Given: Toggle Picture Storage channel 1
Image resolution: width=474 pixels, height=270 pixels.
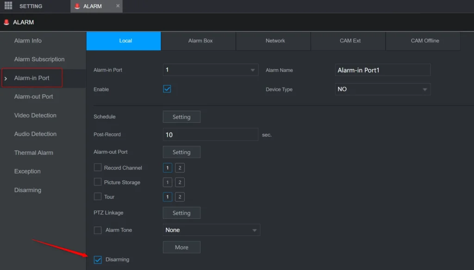Looking at the screenshot, I should [x=168, y=182].
